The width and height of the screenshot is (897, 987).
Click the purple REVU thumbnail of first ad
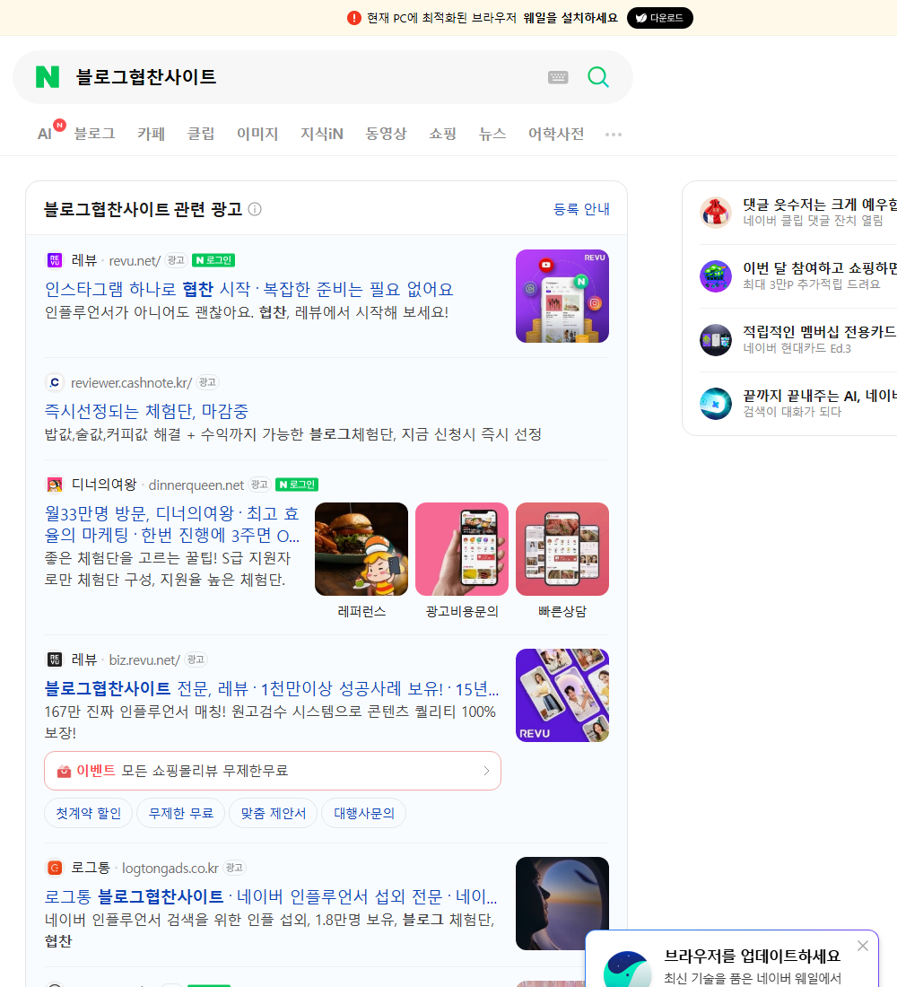562,296
